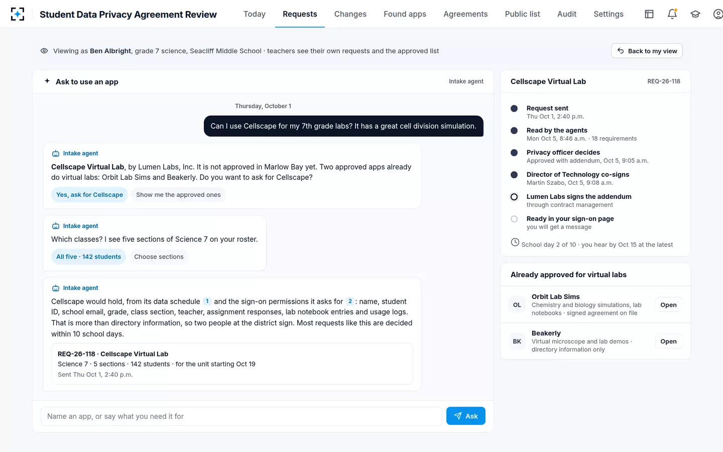This screenshot has width=723, height=452.
Task: Open the Settings tab
Action: (609, 14)
